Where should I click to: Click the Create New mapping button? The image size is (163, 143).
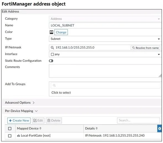click(19, 121)
